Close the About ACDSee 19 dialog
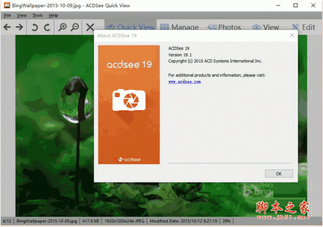Image resolution: width=323 pixels, height=227 pixels. pyautogui.click(x=292, y=36)
